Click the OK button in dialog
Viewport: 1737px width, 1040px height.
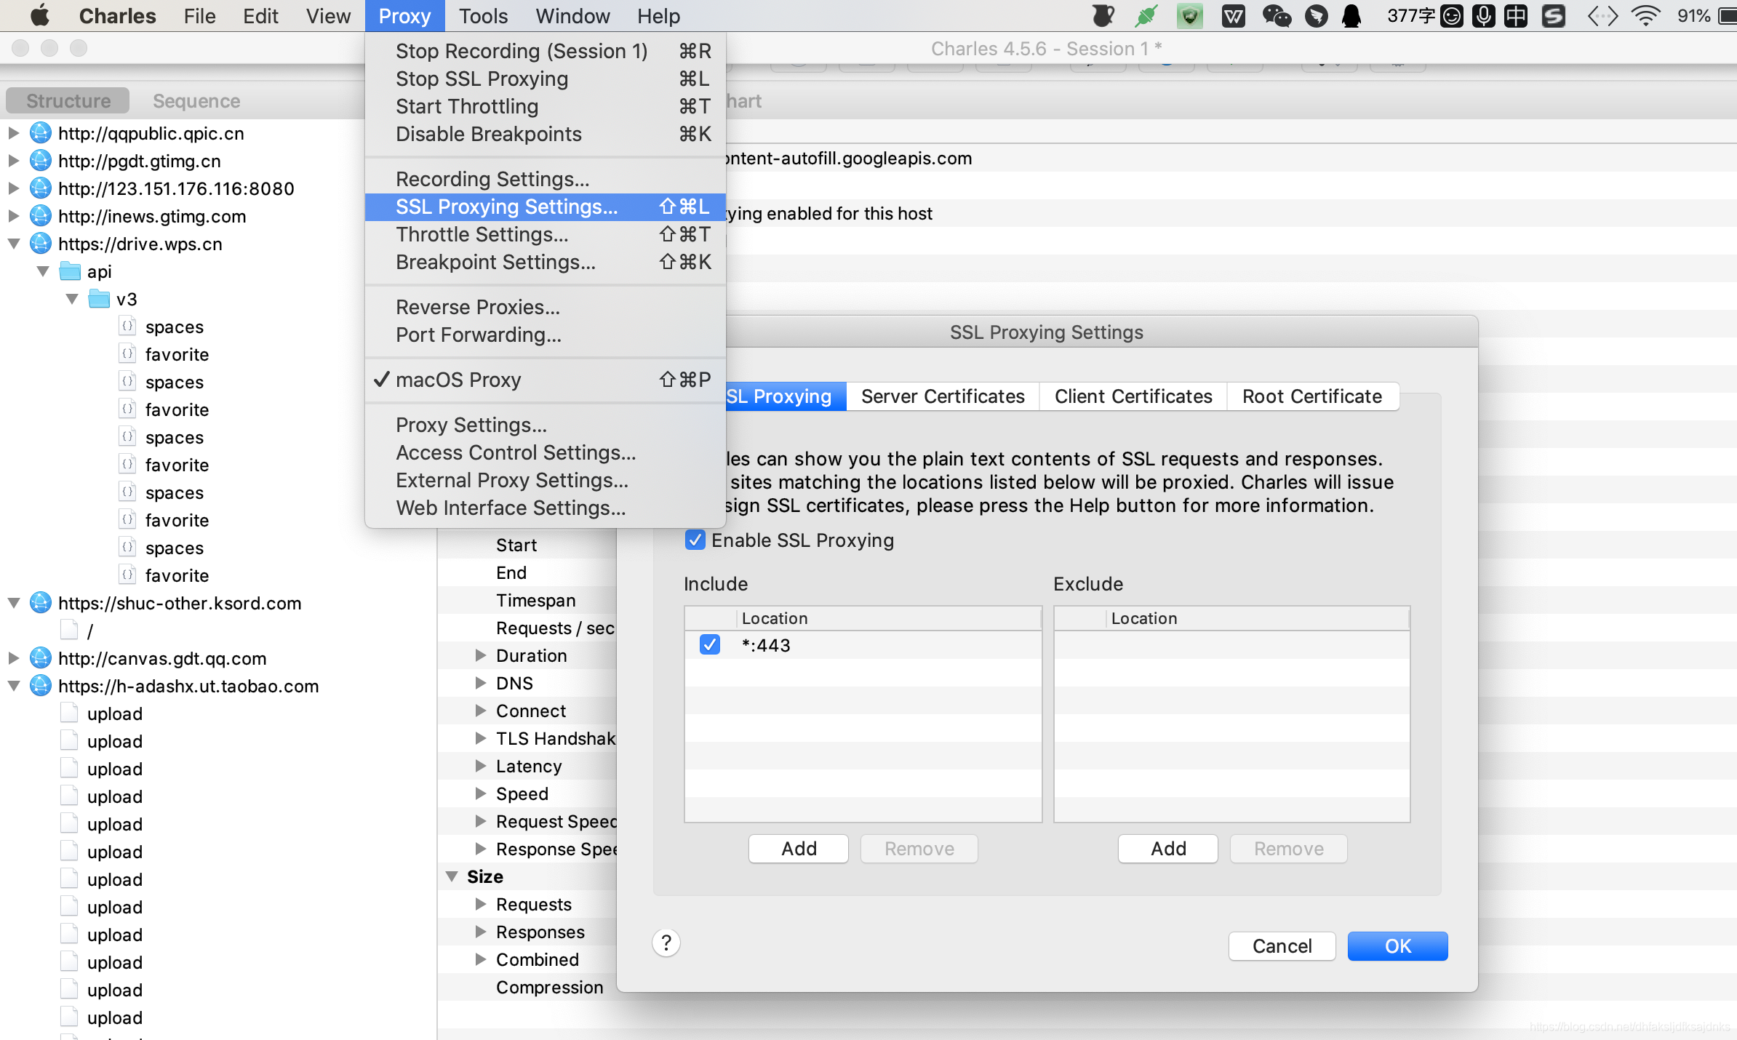click(x=1397, y=946)
